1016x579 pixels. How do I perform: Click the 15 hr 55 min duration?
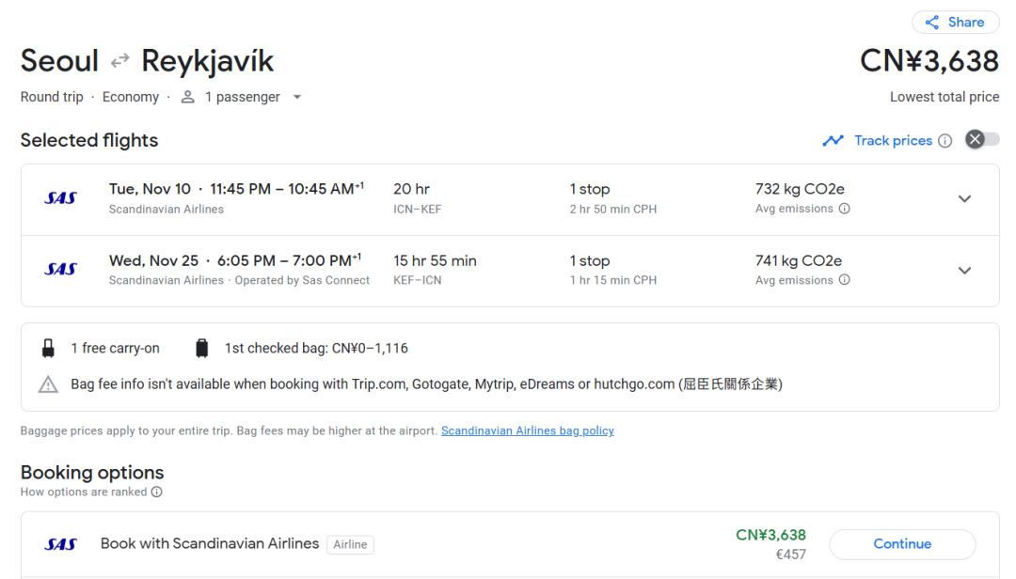435,261
